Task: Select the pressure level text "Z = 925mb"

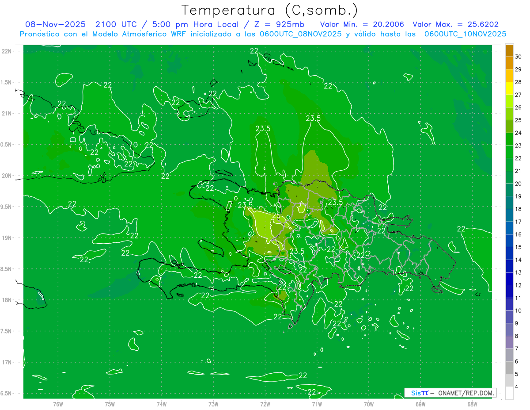Action: 279,24
